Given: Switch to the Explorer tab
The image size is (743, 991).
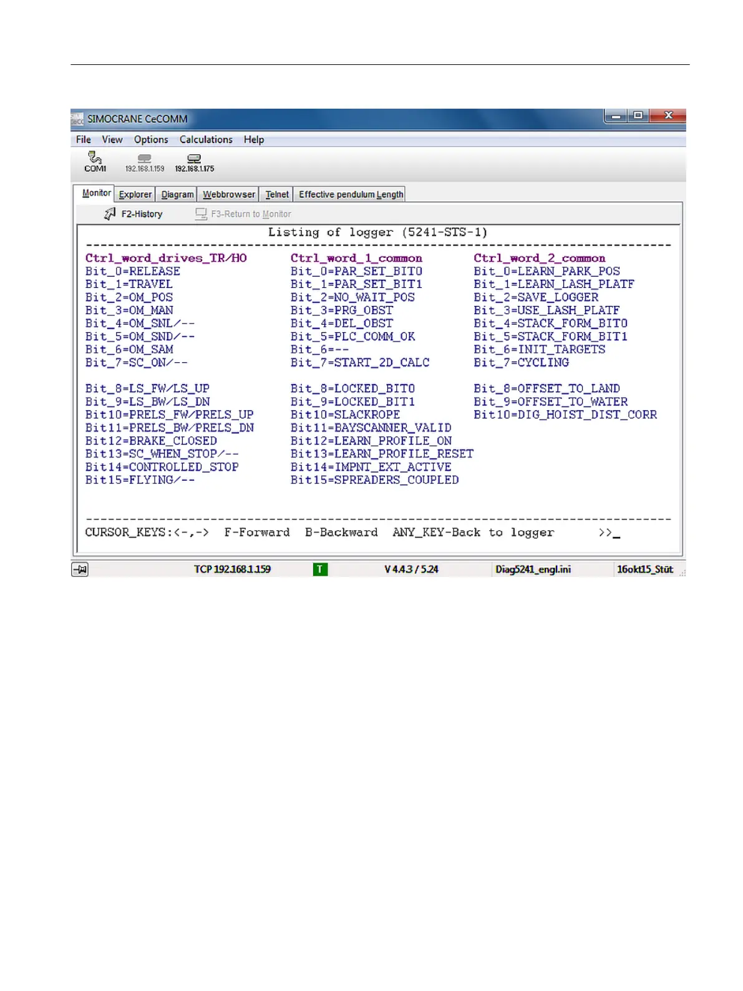Looking at the screenshot, I should [135, 195].
